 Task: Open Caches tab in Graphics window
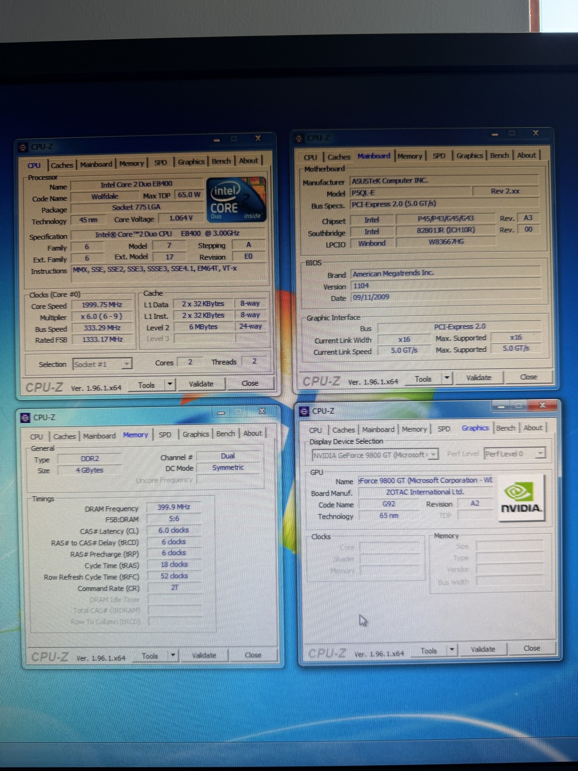[343, 430]
